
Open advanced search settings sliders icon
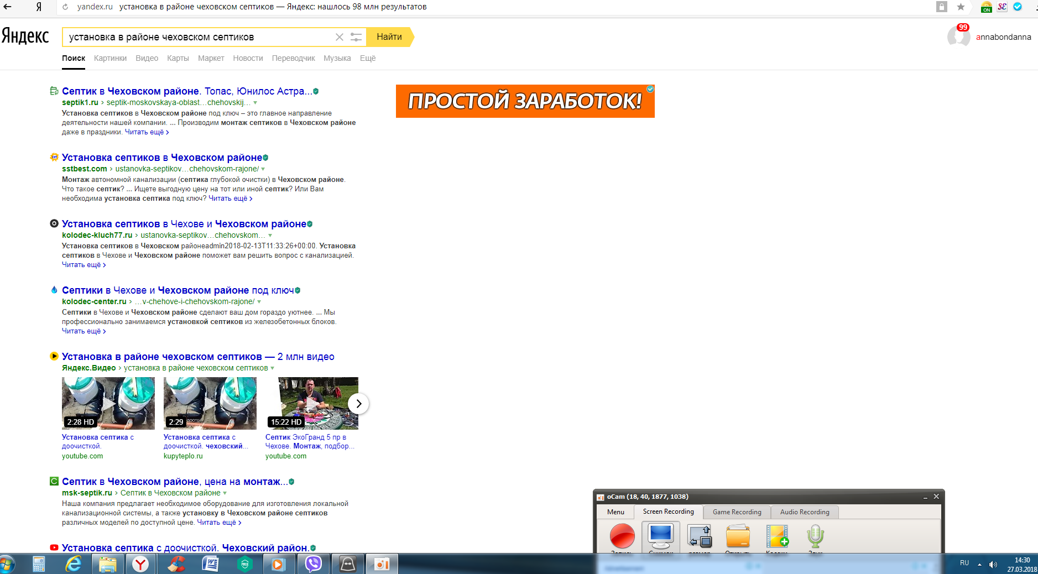point(356,37)
